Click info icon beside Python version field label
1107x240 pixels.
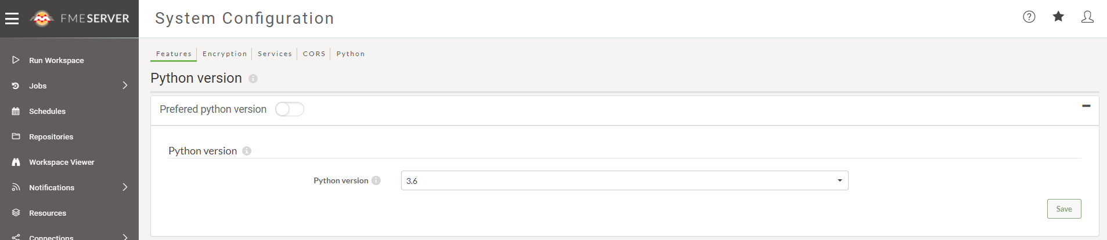point(376,180)
